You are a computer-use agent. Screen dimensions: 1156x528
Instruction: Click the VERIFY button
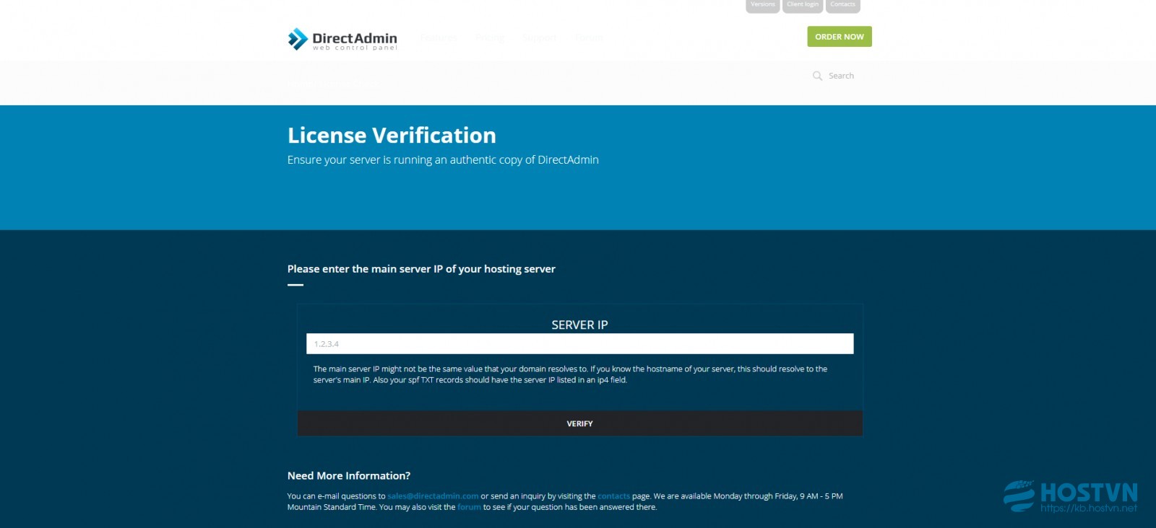click(x=579, y=423)
